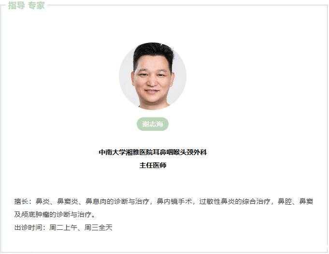Click the 及颅底肿瘤的诊断与治疗 line
The height and width of the screenshot is (254, 329).
click(x=53, y=214)
